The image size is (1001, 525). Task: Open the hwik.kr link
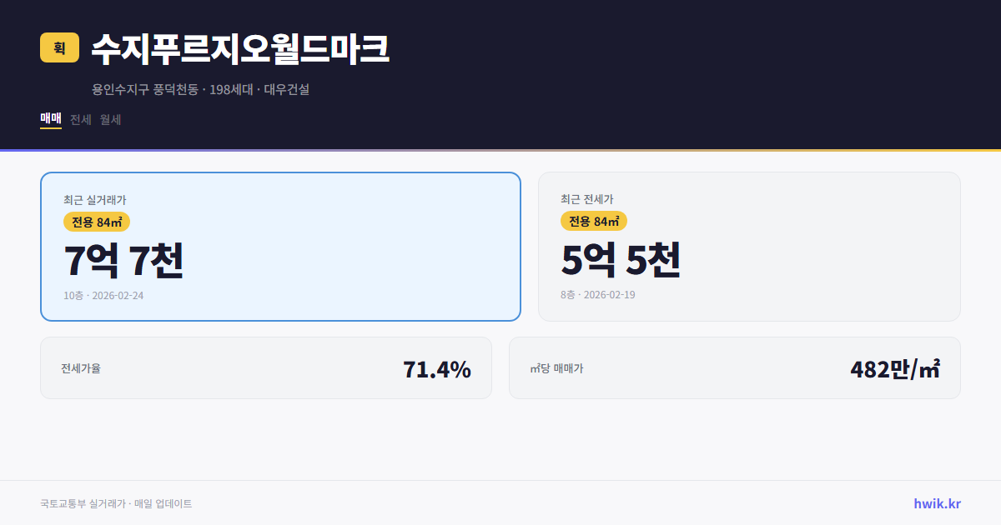pos(936,502)
